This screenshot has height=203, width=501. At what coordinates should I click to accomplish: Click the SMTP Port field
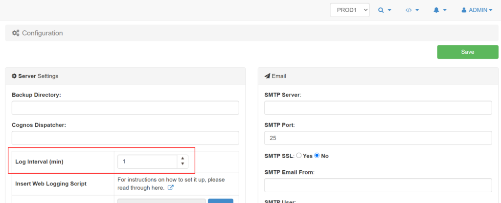click(378, 138)
